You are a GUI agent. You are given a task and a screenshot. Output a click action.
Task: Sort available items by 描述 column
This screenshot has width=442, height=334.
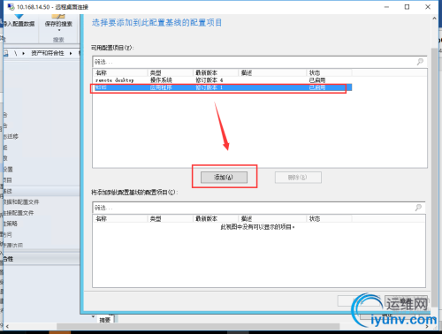pos(272,72)
